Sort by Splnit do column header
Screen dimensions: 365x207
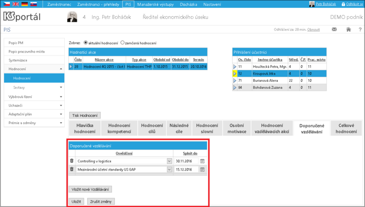[x=190, y=153]
